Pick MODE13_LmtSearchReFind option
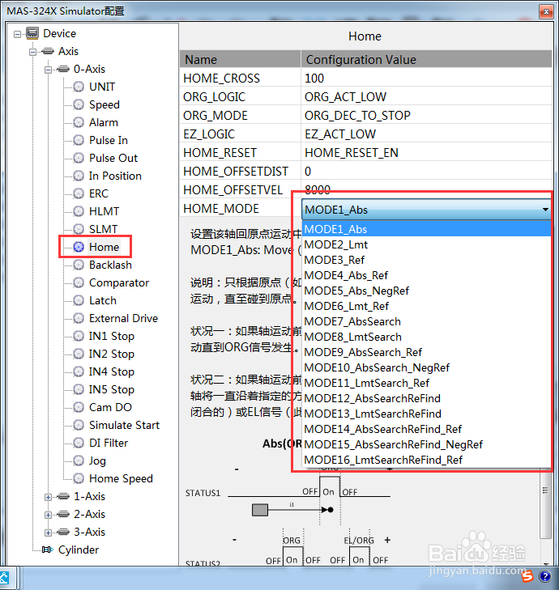Image resolution: width=559 pixels, height=590 pixels. pos(426,414)
